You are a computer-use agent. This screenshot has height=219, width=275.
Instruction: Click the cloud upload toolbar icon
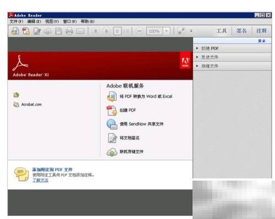click(x=48, y=31)
